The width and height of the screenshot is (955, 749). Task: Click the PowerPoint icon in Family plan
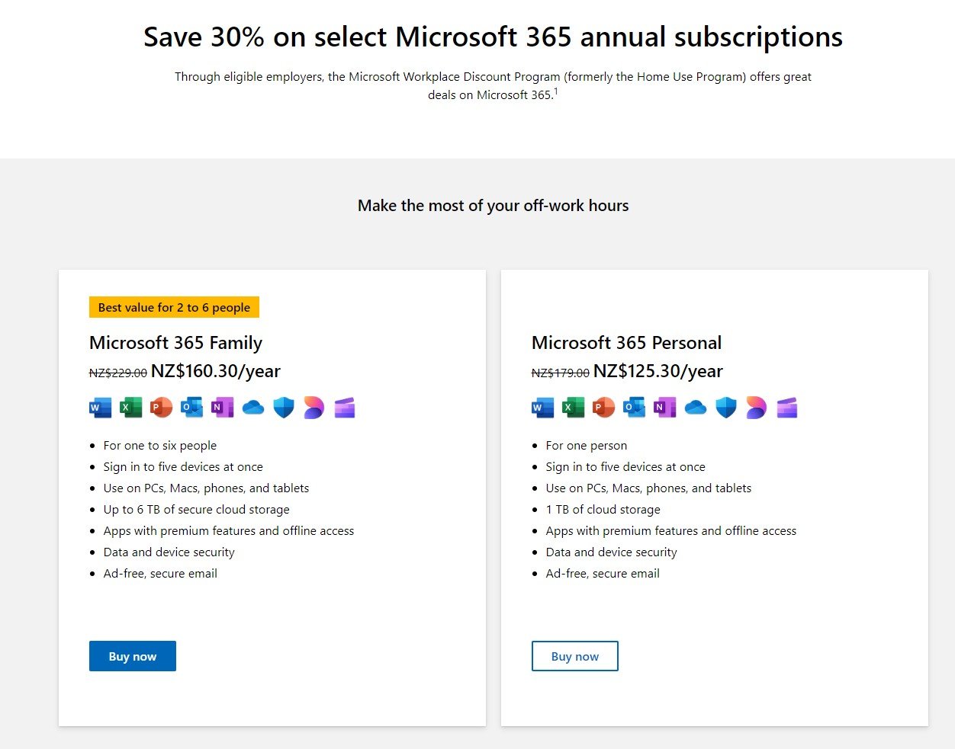[162, 408]
